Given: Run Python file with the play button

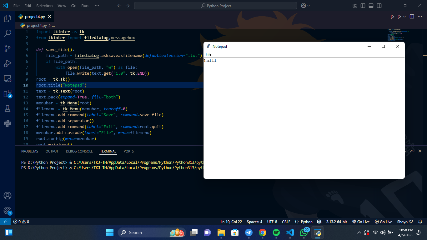Looking at the screenshot, I should coord(392,17).
